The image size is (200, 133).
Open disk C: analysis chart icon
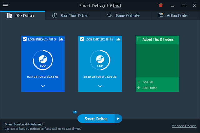click(x=61, y=39)
